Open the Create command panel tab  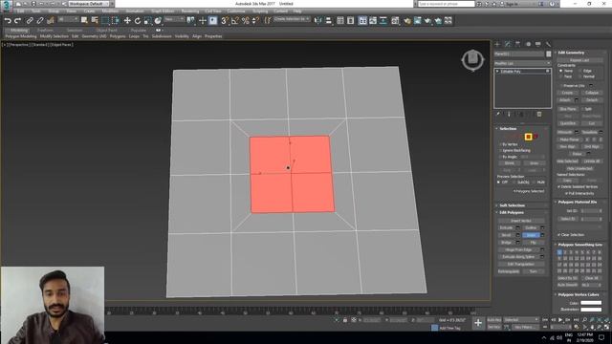point(497,44)
